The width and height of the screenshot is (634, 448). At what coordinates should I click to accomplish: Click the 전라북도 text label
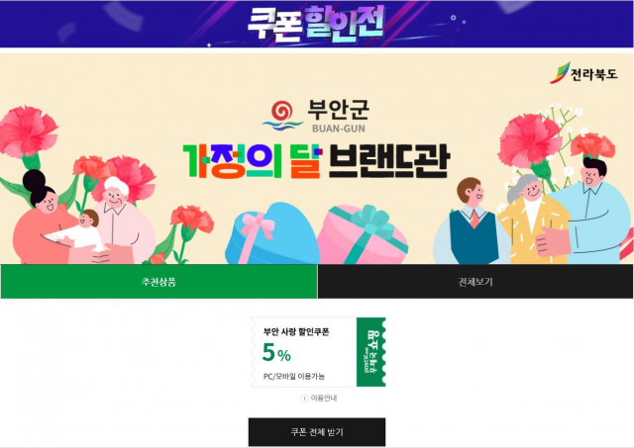tap(594, 74)
